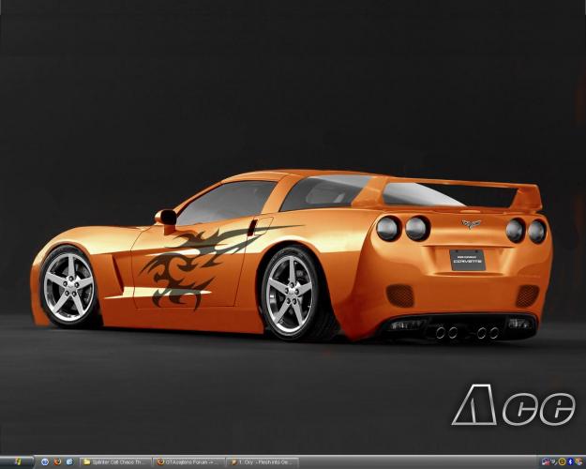Launch Internet Explorer from quick launch
The height and width of the screenshot is (469, 586).
[x=68, y=462]
